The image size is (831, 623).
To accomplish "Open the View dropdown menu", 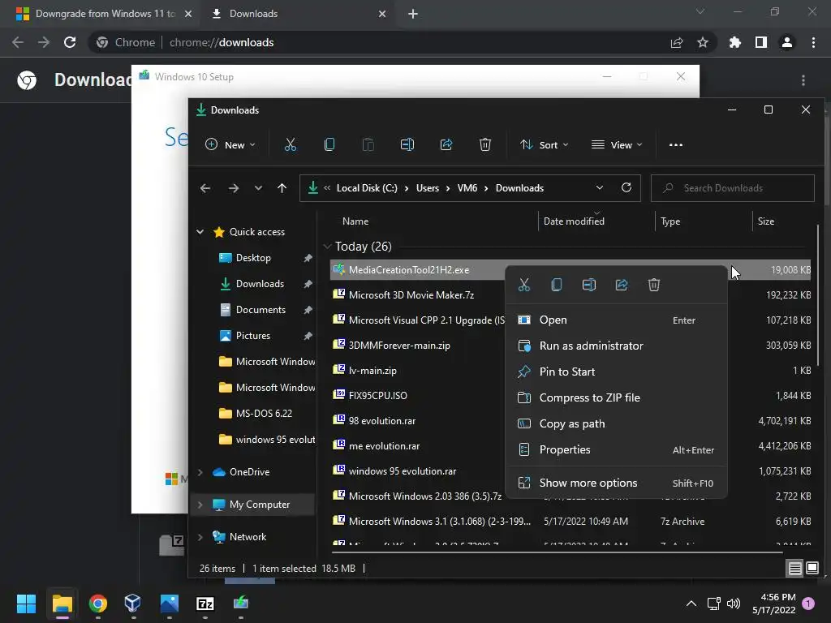I will click(x=617, y=144).
